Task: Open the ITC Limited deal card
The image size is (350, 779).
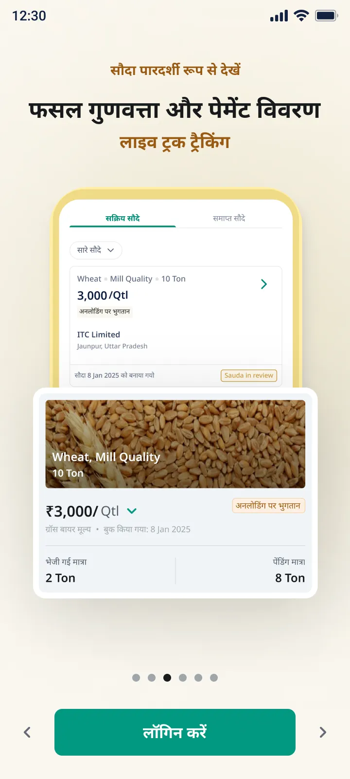Action: click(x=176, y=327)
